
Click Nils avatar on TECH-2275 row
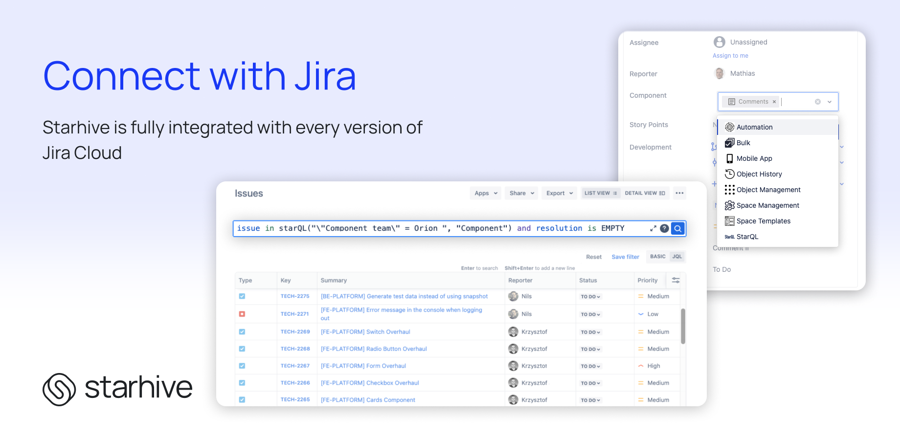(513, 296)
